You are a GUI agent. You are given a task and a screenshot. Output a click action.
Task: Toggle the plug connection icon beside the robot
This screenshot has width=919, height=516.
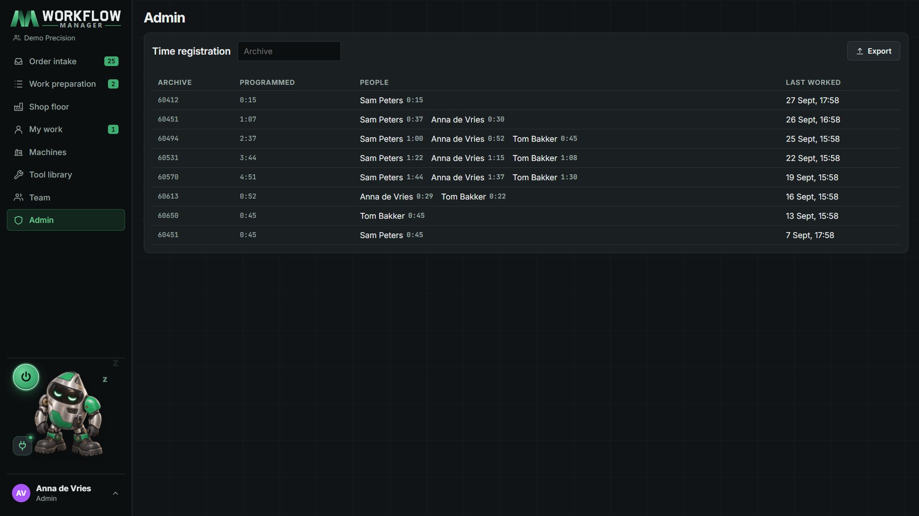23,445
